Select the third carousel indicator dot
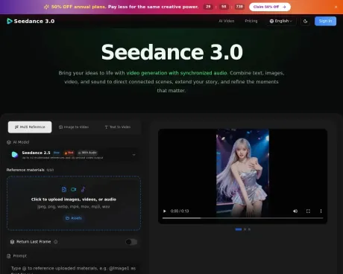The width and height of the screenshot is (343, 274). tap(249, 229)
